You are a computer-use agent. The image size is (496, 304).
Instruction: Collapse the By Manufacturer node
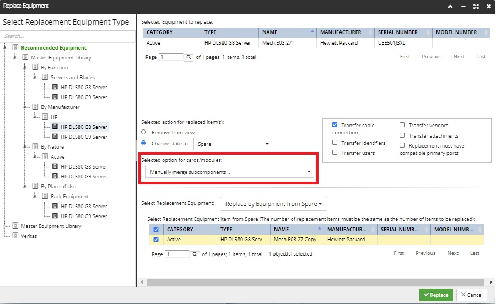click(x=25, y=107)
